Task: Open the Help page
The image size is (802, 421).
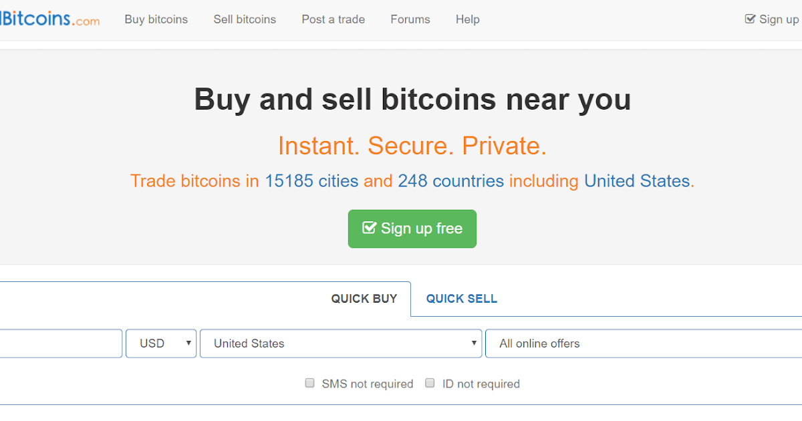Action: (x=467, y=19)
